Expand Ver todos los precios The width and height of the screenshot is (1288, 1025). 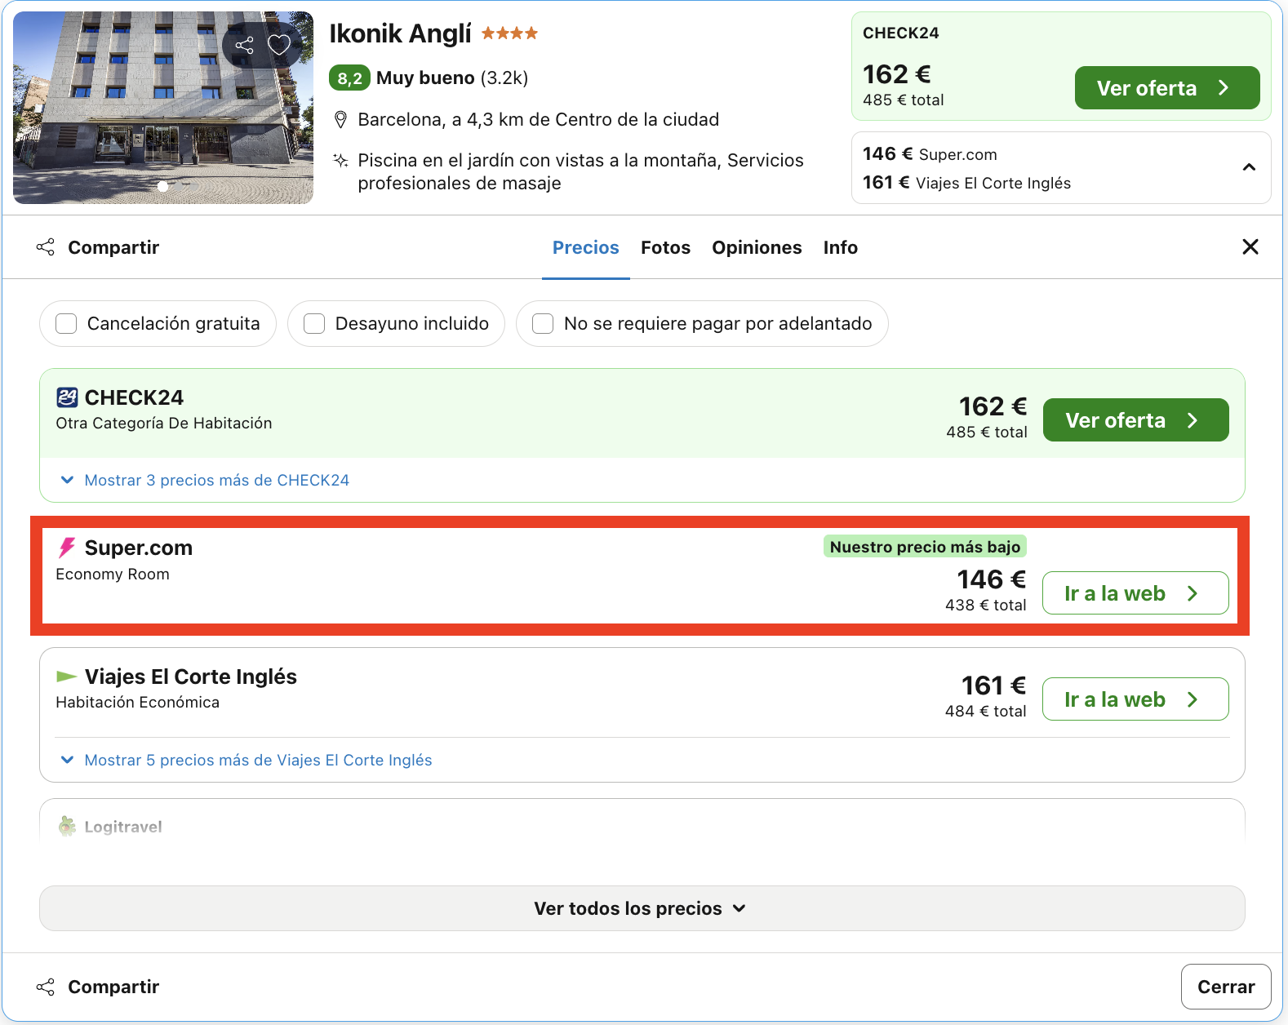642,908
